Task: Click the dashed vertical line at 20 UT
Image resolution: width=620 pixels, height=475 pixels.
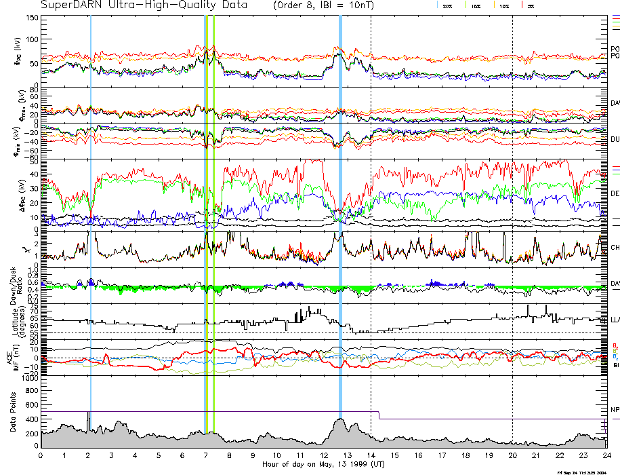Action: 512,204
